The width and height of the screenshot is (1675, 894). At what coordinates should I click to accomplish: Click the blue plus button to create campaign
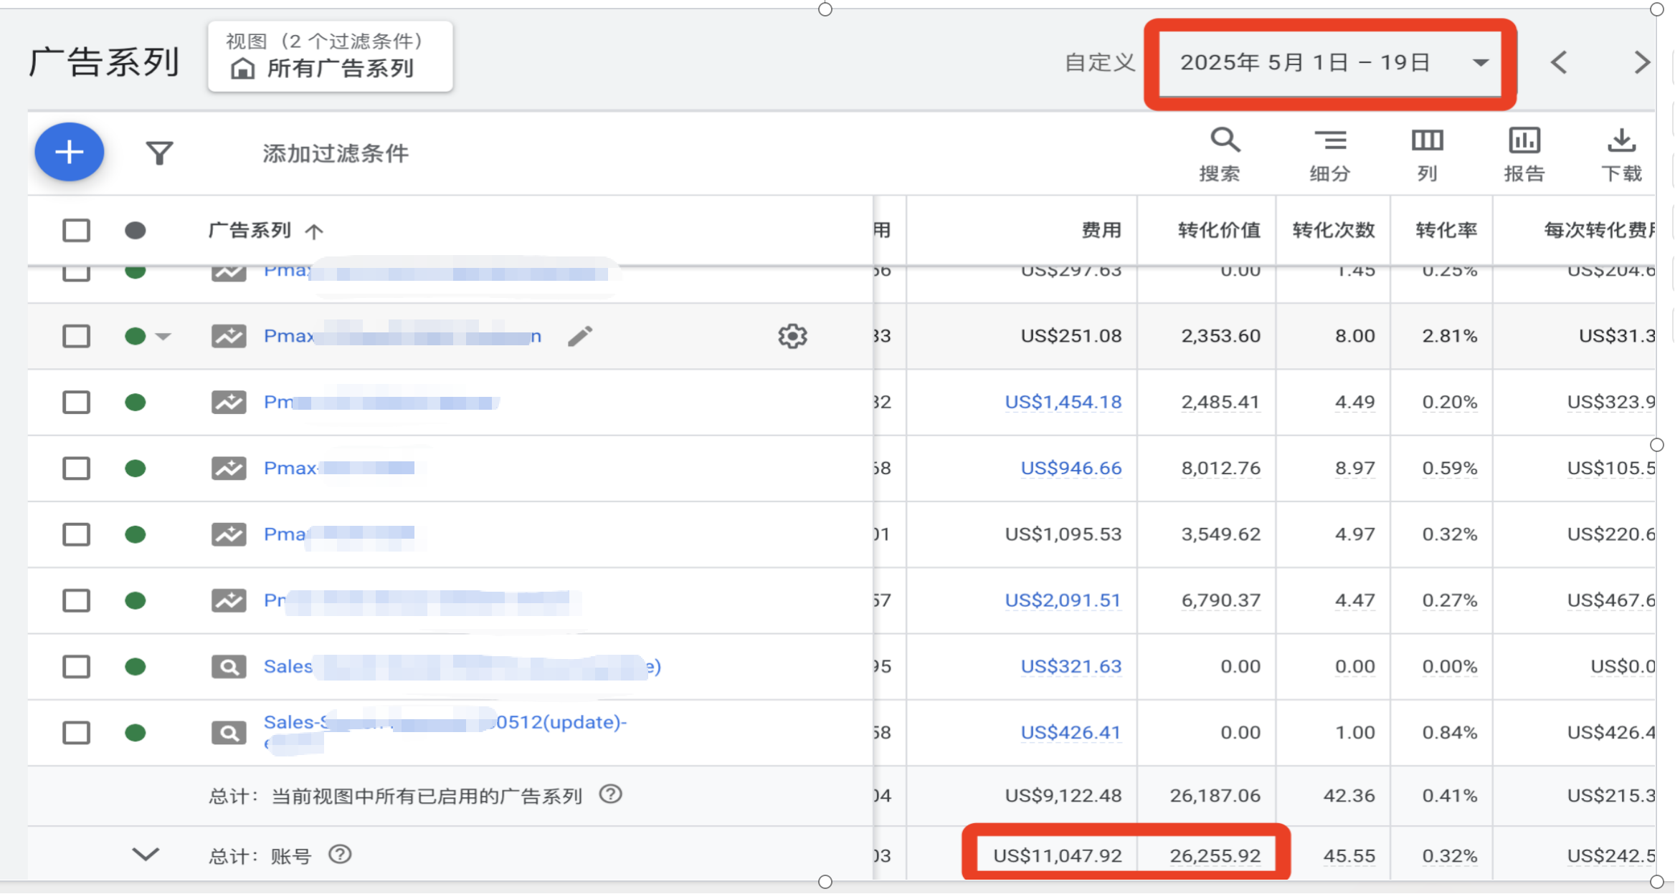69,152
